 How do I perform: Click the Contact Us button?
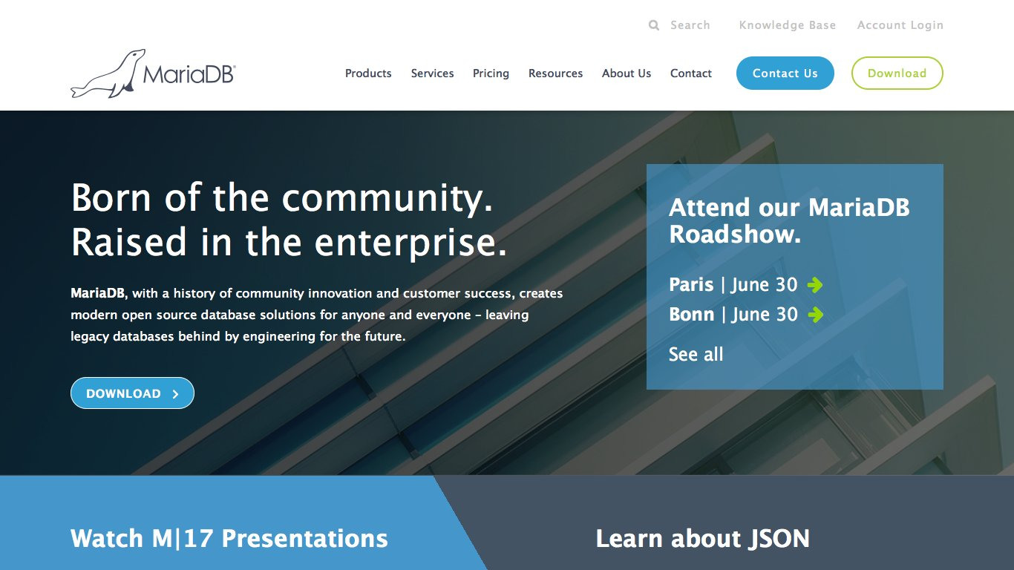(x=785, y=73)
